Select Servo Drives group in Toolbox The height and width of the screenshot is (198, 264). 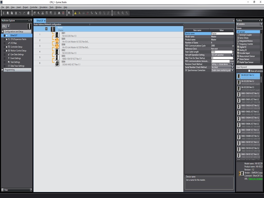tap(244, 38)
